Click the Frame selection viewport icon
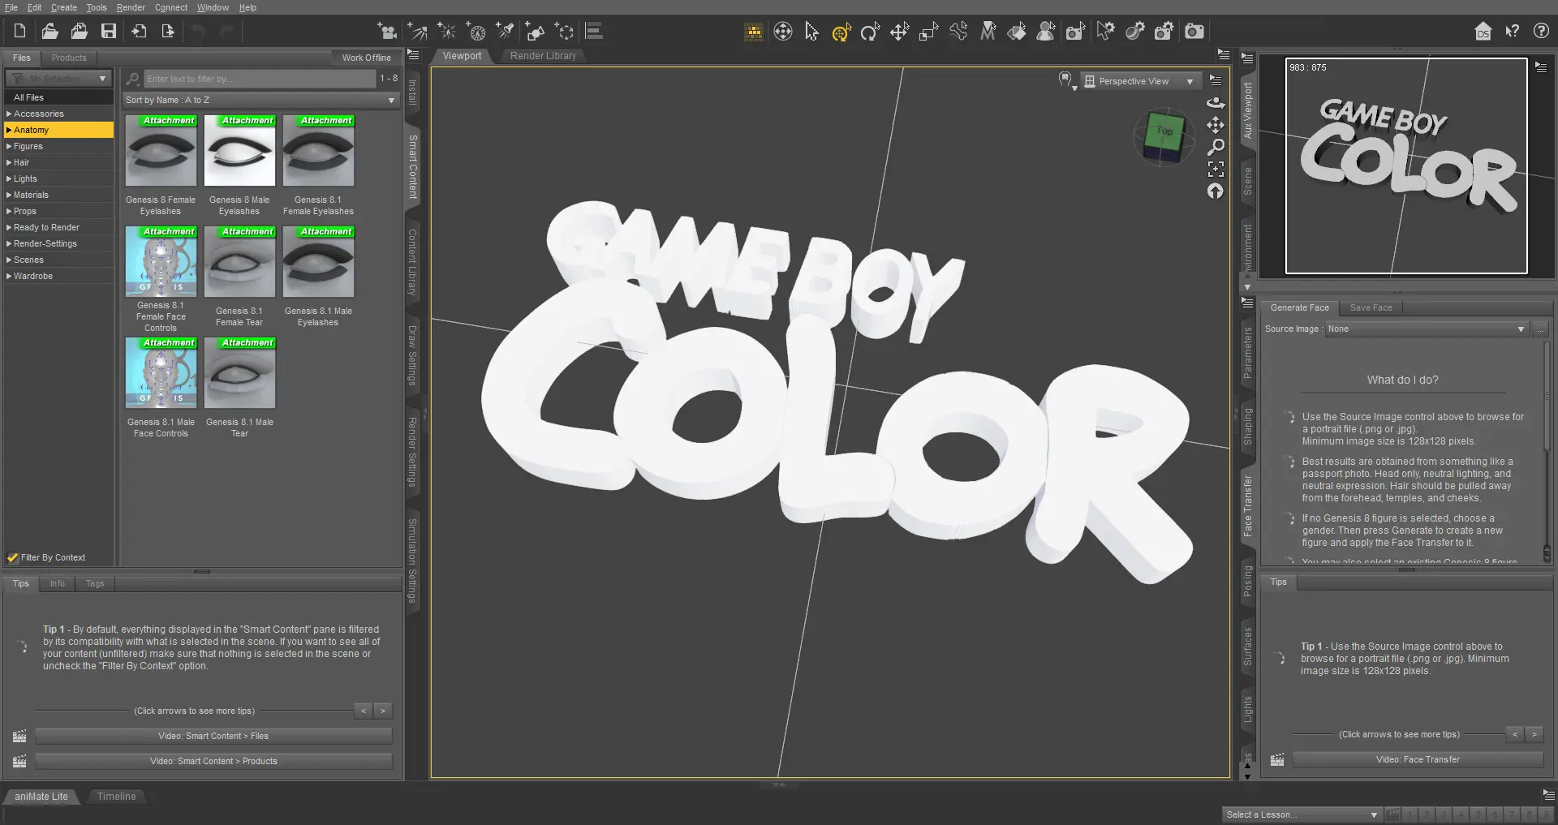1558x825 pixels. click(1216, 169)
